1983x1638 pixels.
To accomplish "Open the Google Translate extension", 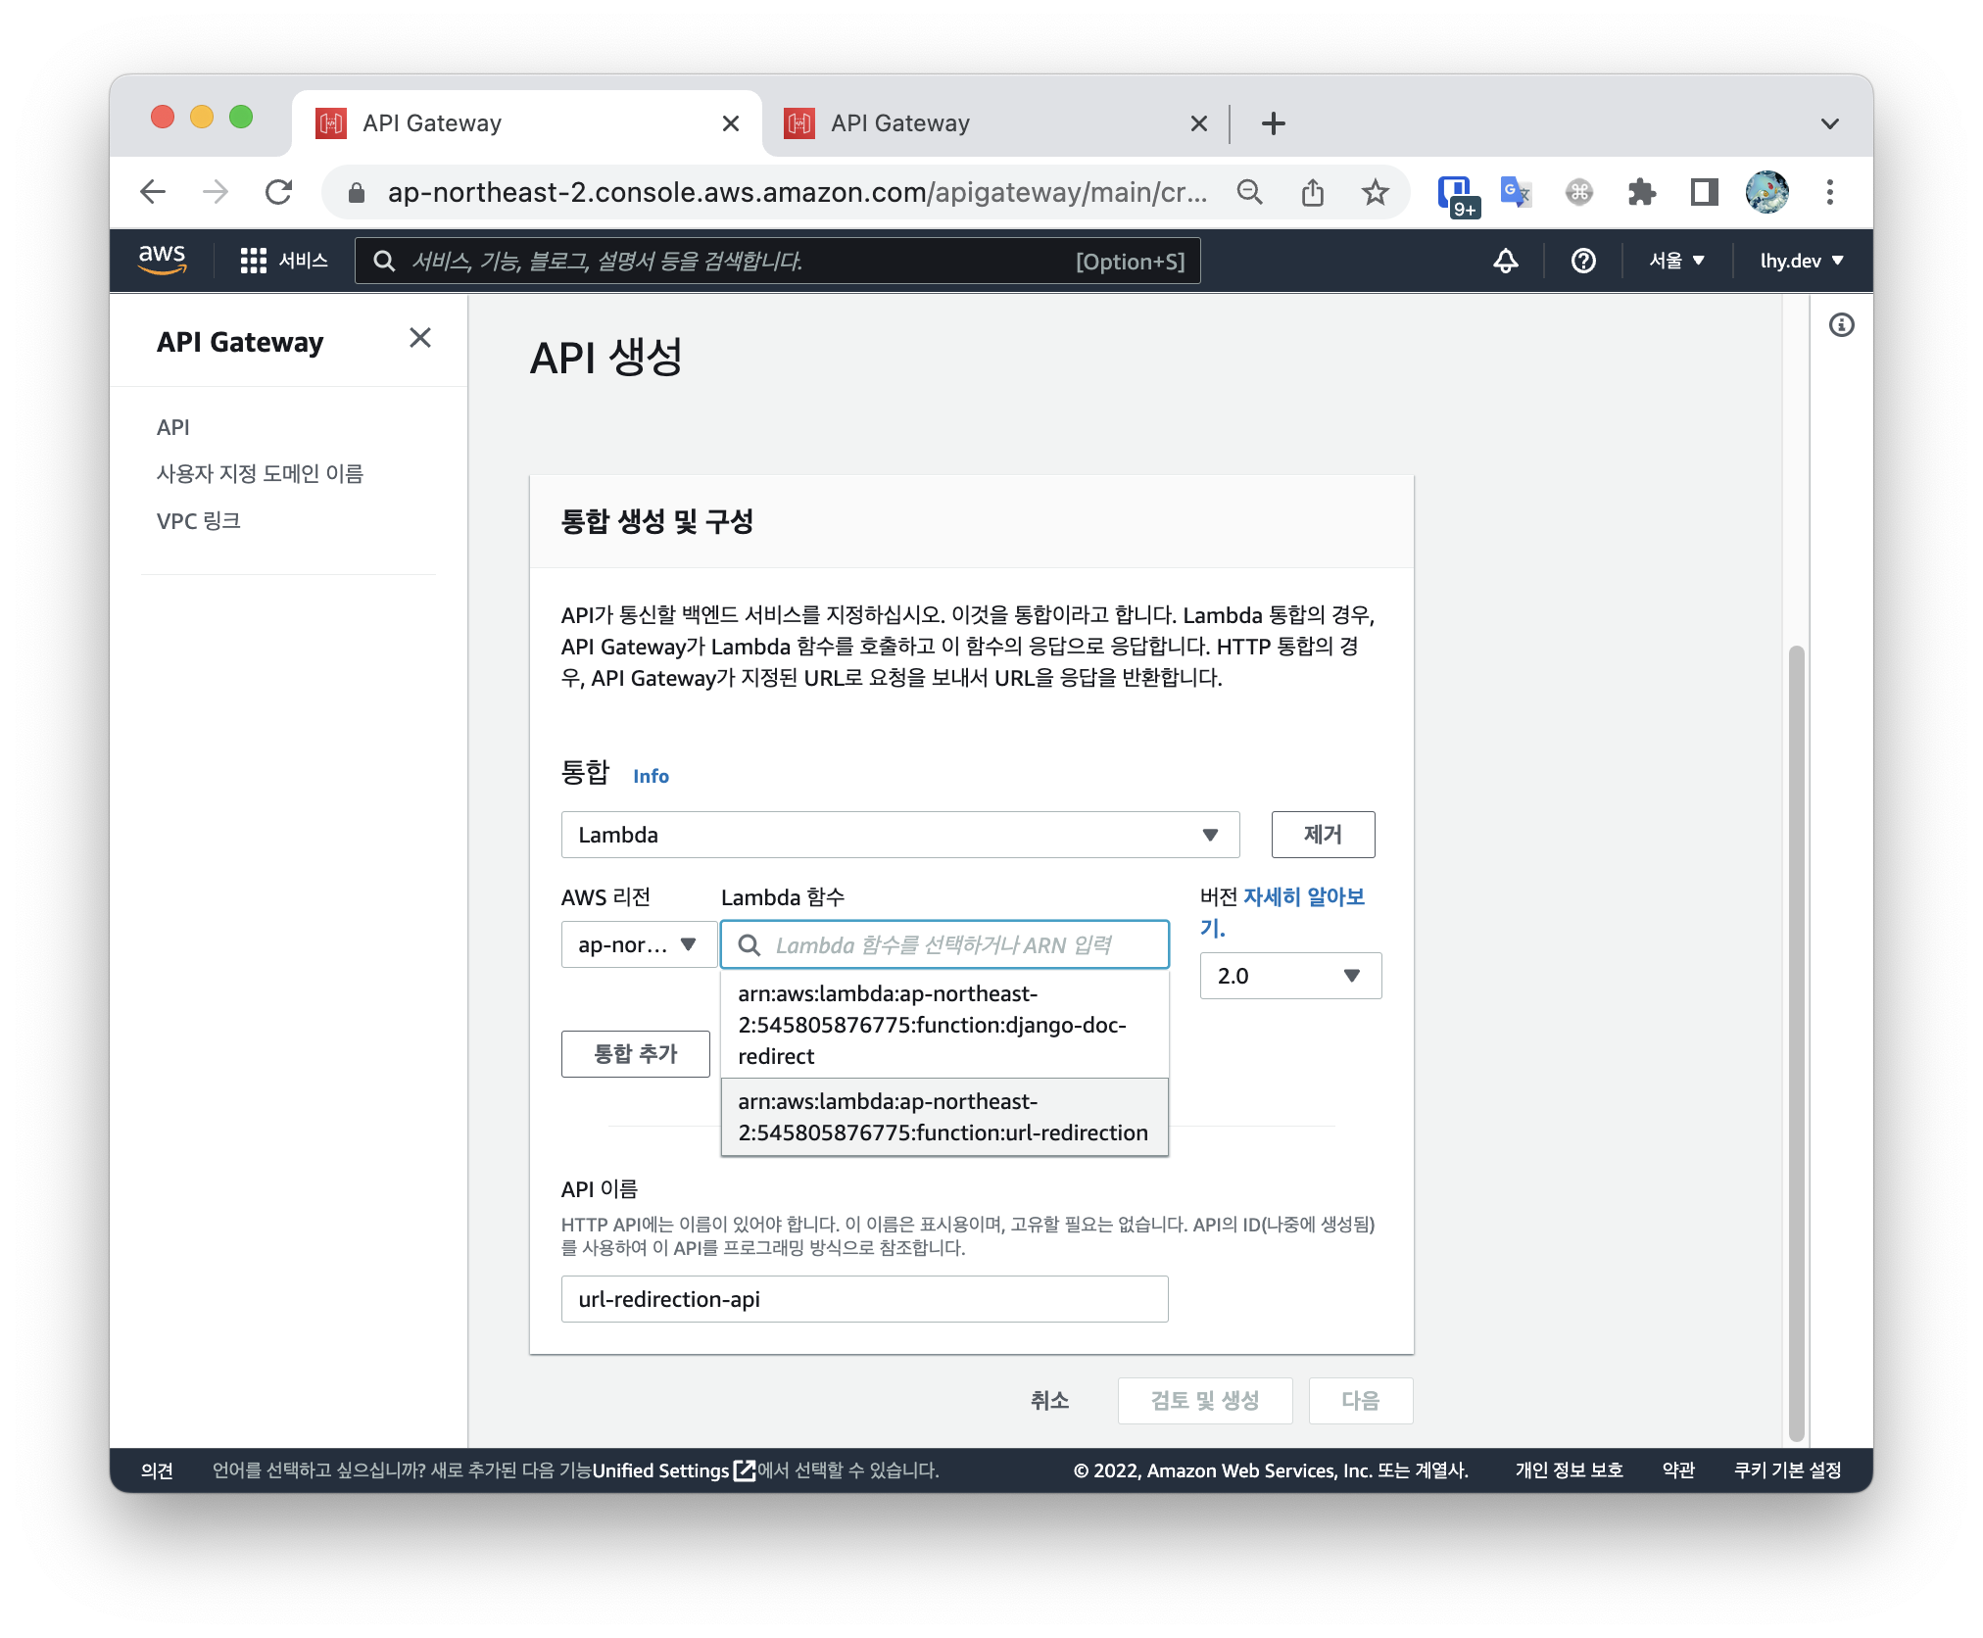I will click(1517, 192).
